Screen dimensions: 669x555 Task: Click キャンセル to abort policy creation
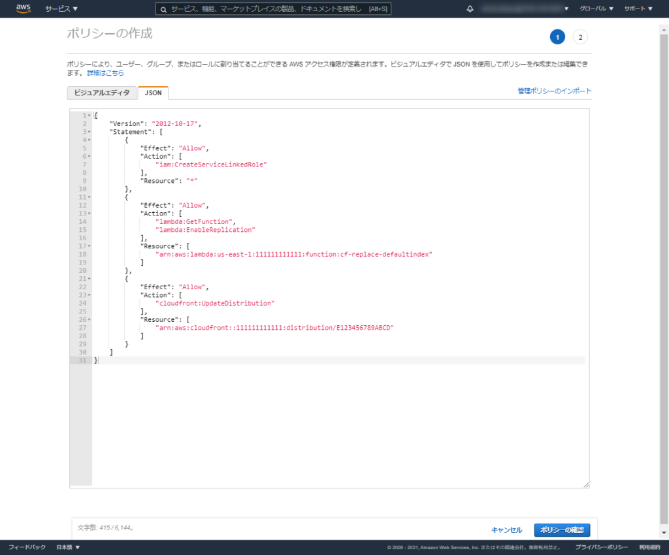tap(506, 530)
